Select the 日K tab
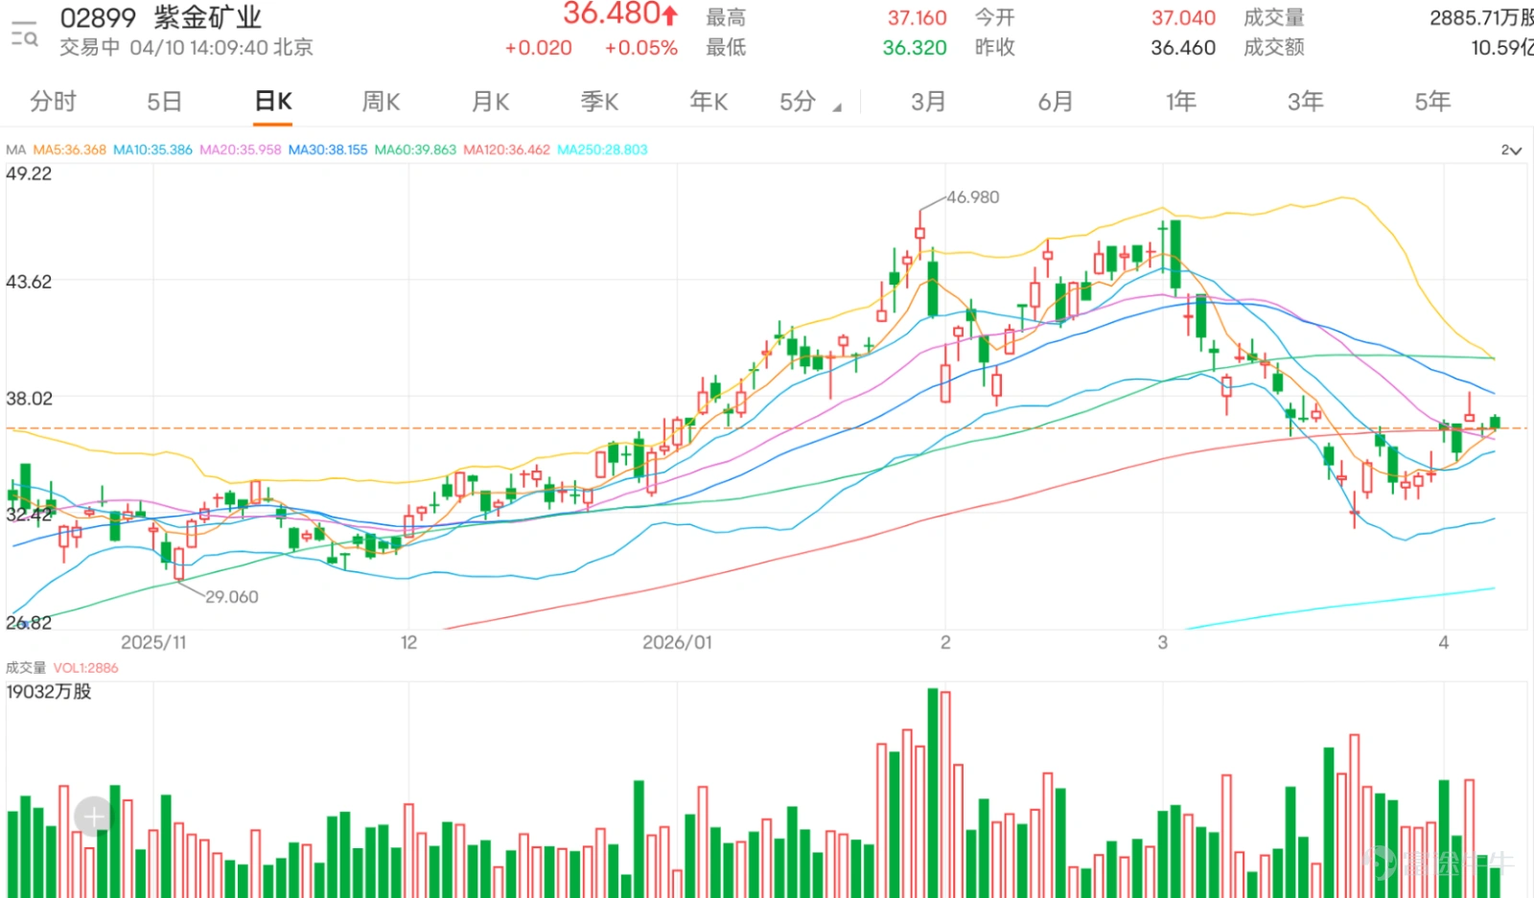Viewport: 1534px width, 898px height. [273, 102]
